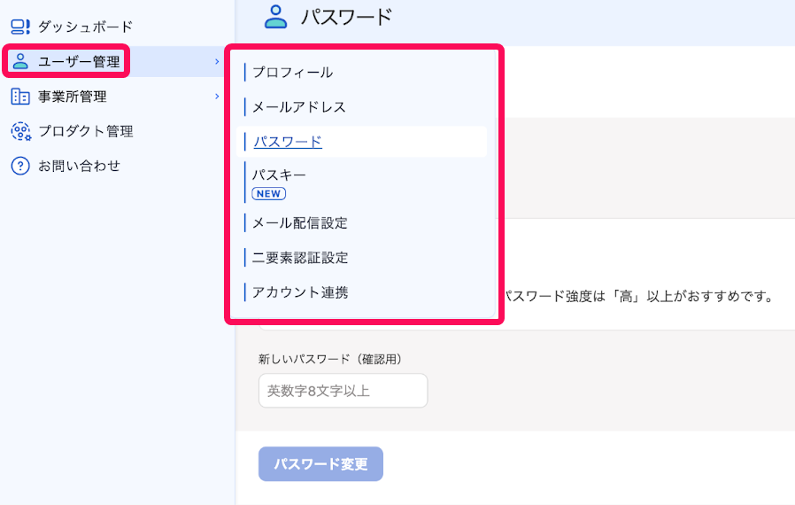The image size is (795, 505).
Task: Click the password strength recommendation text
Action: pyautogui.click(x=638, y=297)
